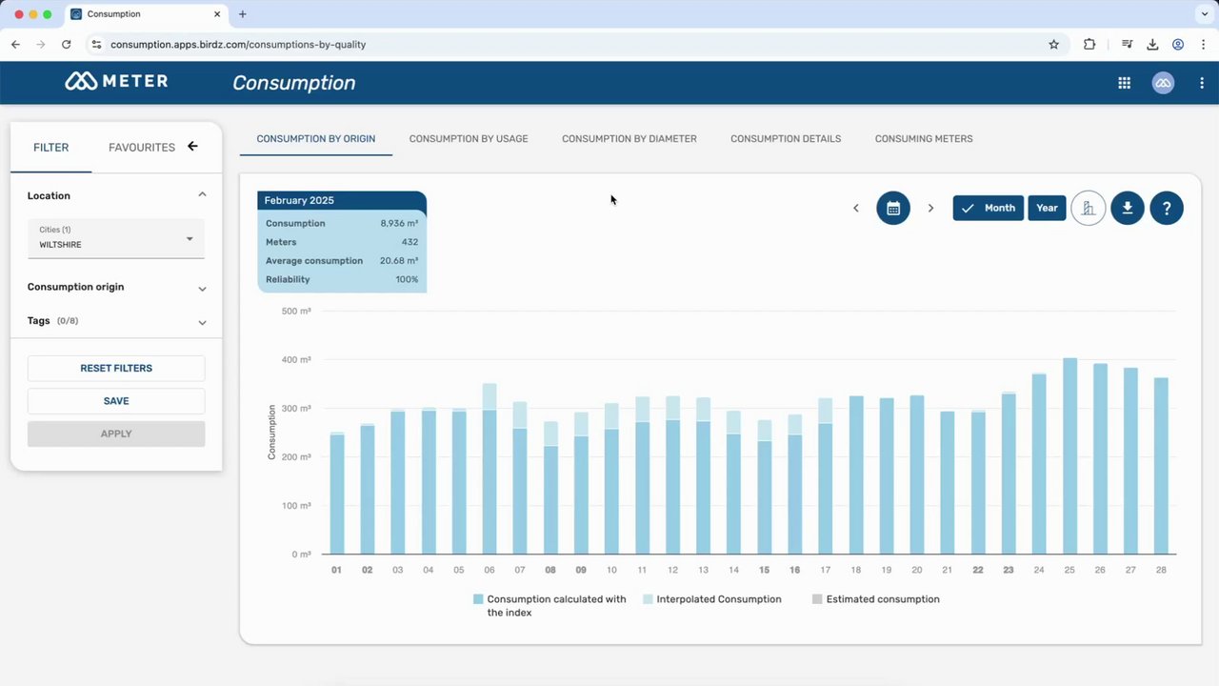Image resolution: width=1219 pixels, height=686 pixels.
Task: Click the bar for day 25
Action: [1069, 455]
